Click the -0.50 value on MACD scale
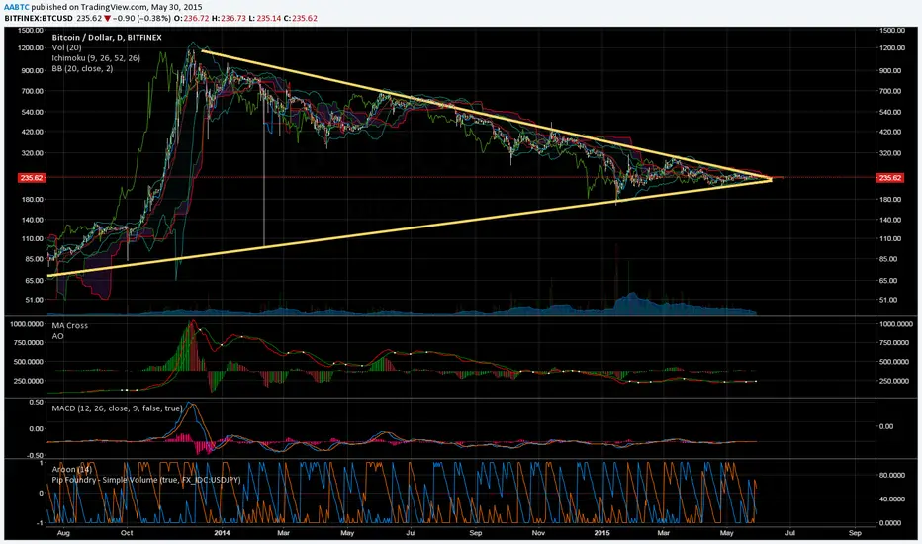This screenshot has height=544, width=922. (35, 456)
